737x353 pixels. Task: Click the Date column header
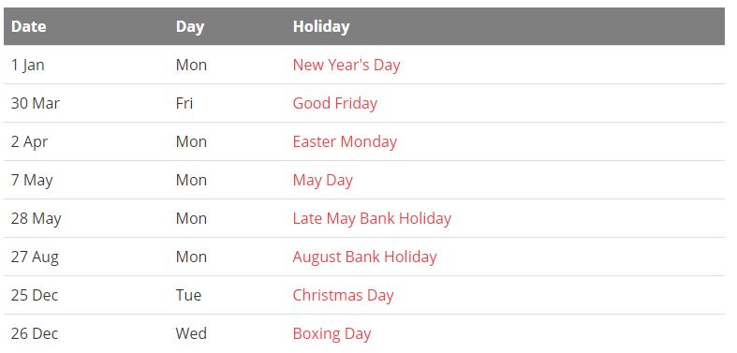click(28, 26)
